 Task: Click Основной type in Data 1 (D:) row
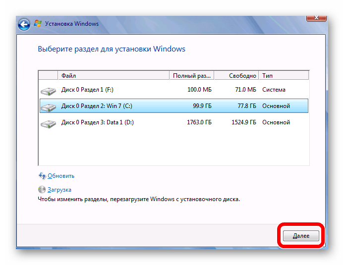coord(276,122)
